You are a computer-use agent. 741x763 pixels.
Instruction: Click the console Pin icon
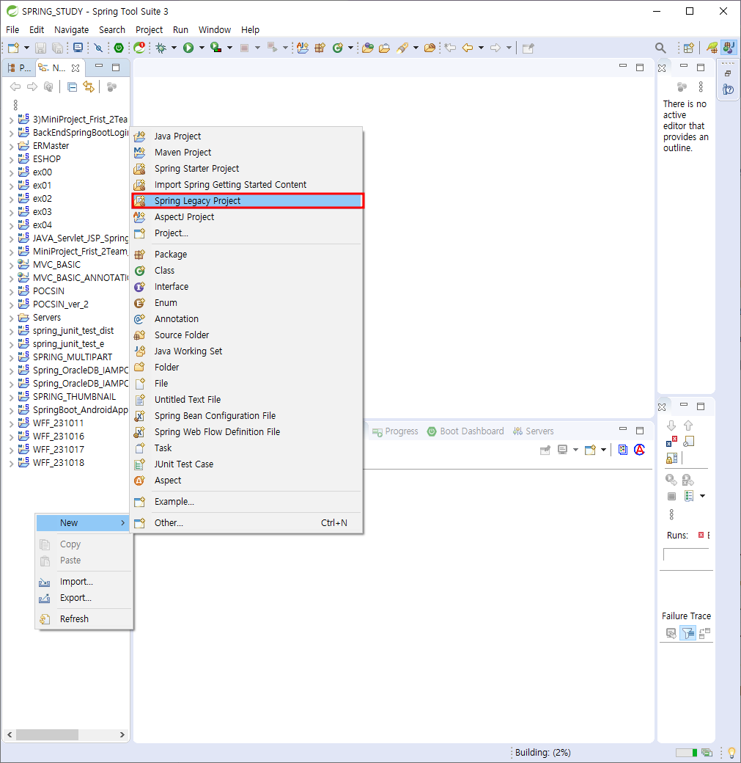point(545,450)
